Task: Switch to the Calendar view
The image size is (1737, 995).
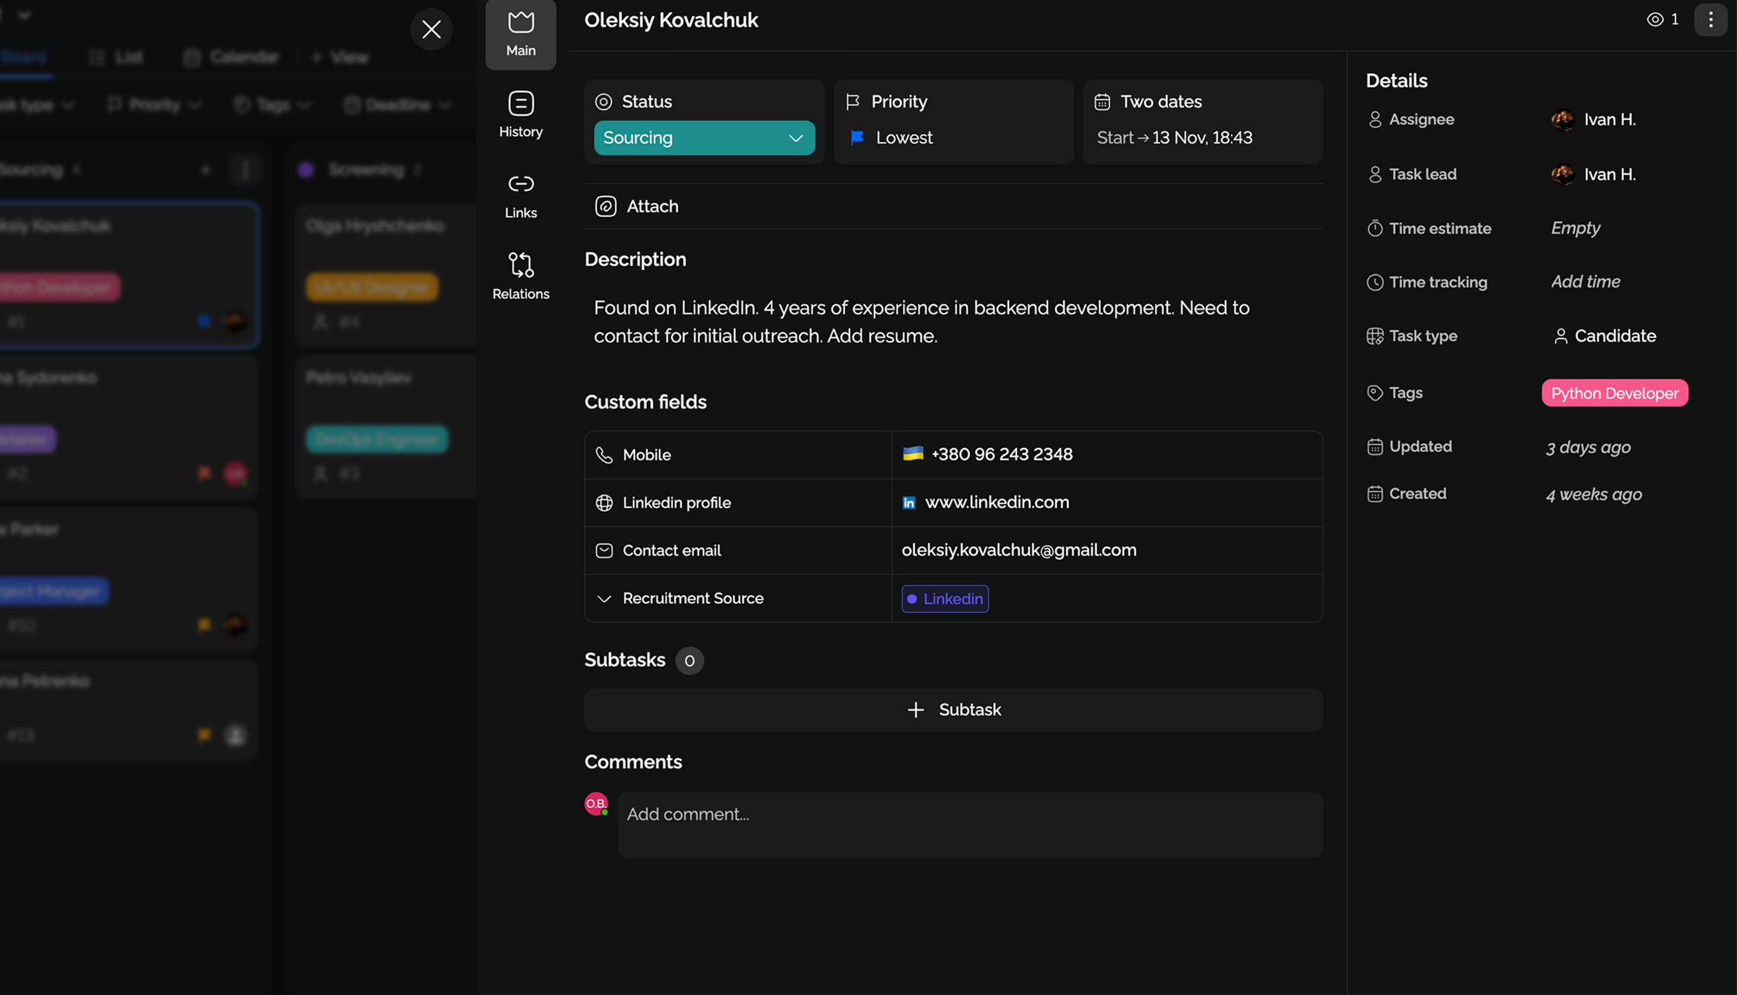Action: tap(231, 57)
